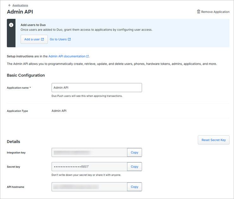Go back via the Applications breadcrumb link
234x199 pixels.
coord(20,5)
